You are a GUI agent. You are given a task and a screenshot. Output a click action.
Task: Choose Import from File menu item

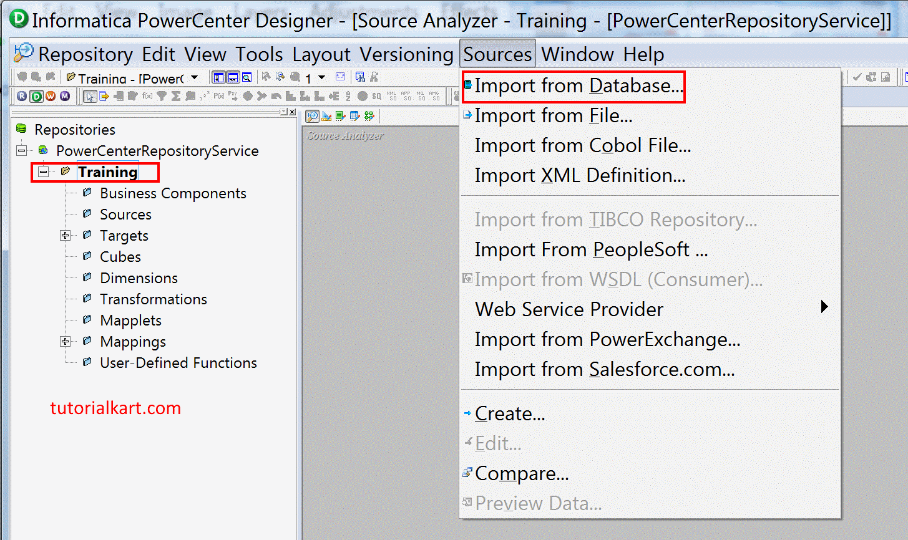[x=650, y=115]
